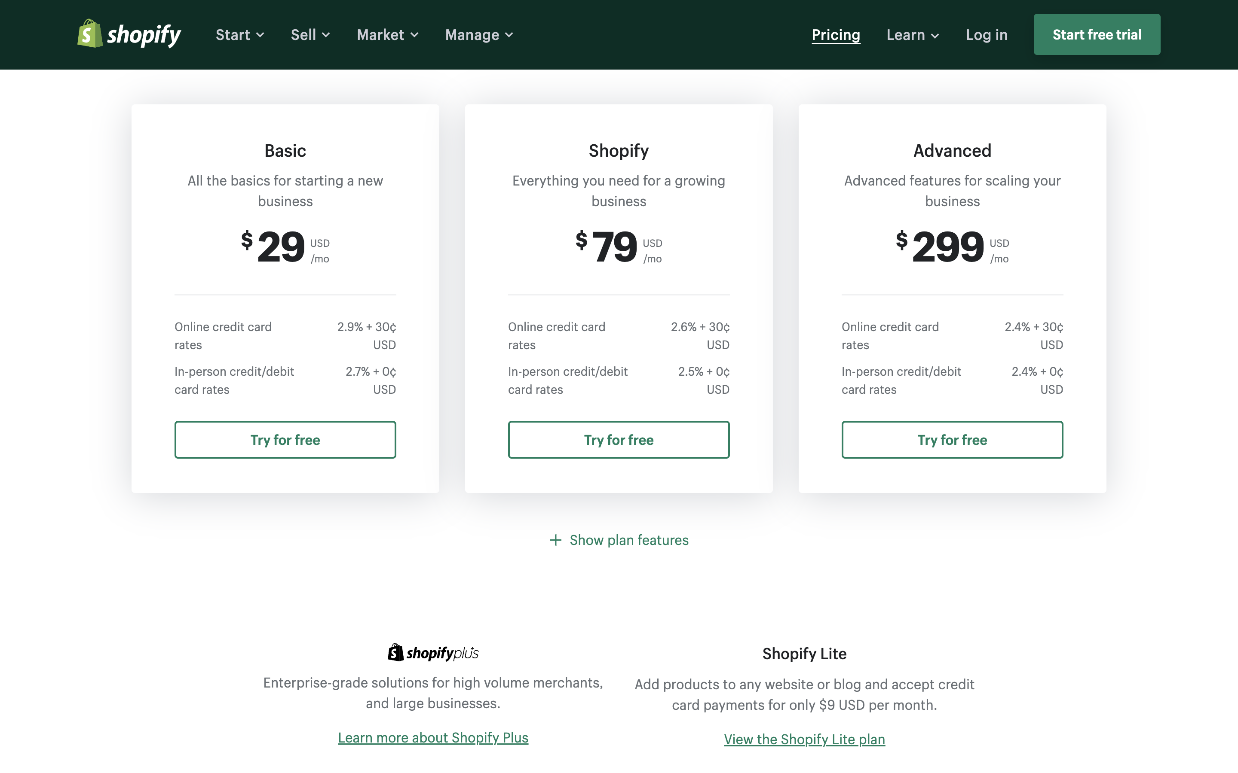
Task: Click the Shopify plan card heading
Action: [x=619, y=150]
